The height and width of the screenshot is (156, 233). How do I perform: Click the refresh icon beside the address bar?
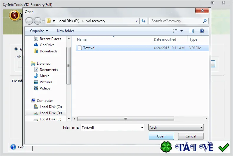coord(143,21)
